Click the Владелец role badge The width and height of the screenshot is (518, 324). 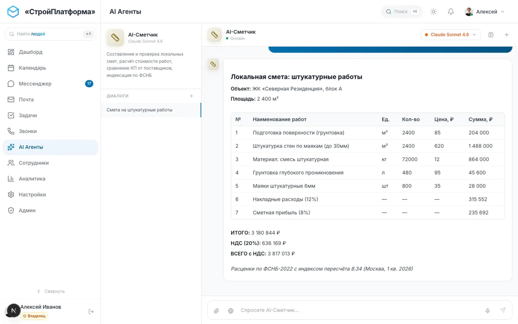(34, 316)
